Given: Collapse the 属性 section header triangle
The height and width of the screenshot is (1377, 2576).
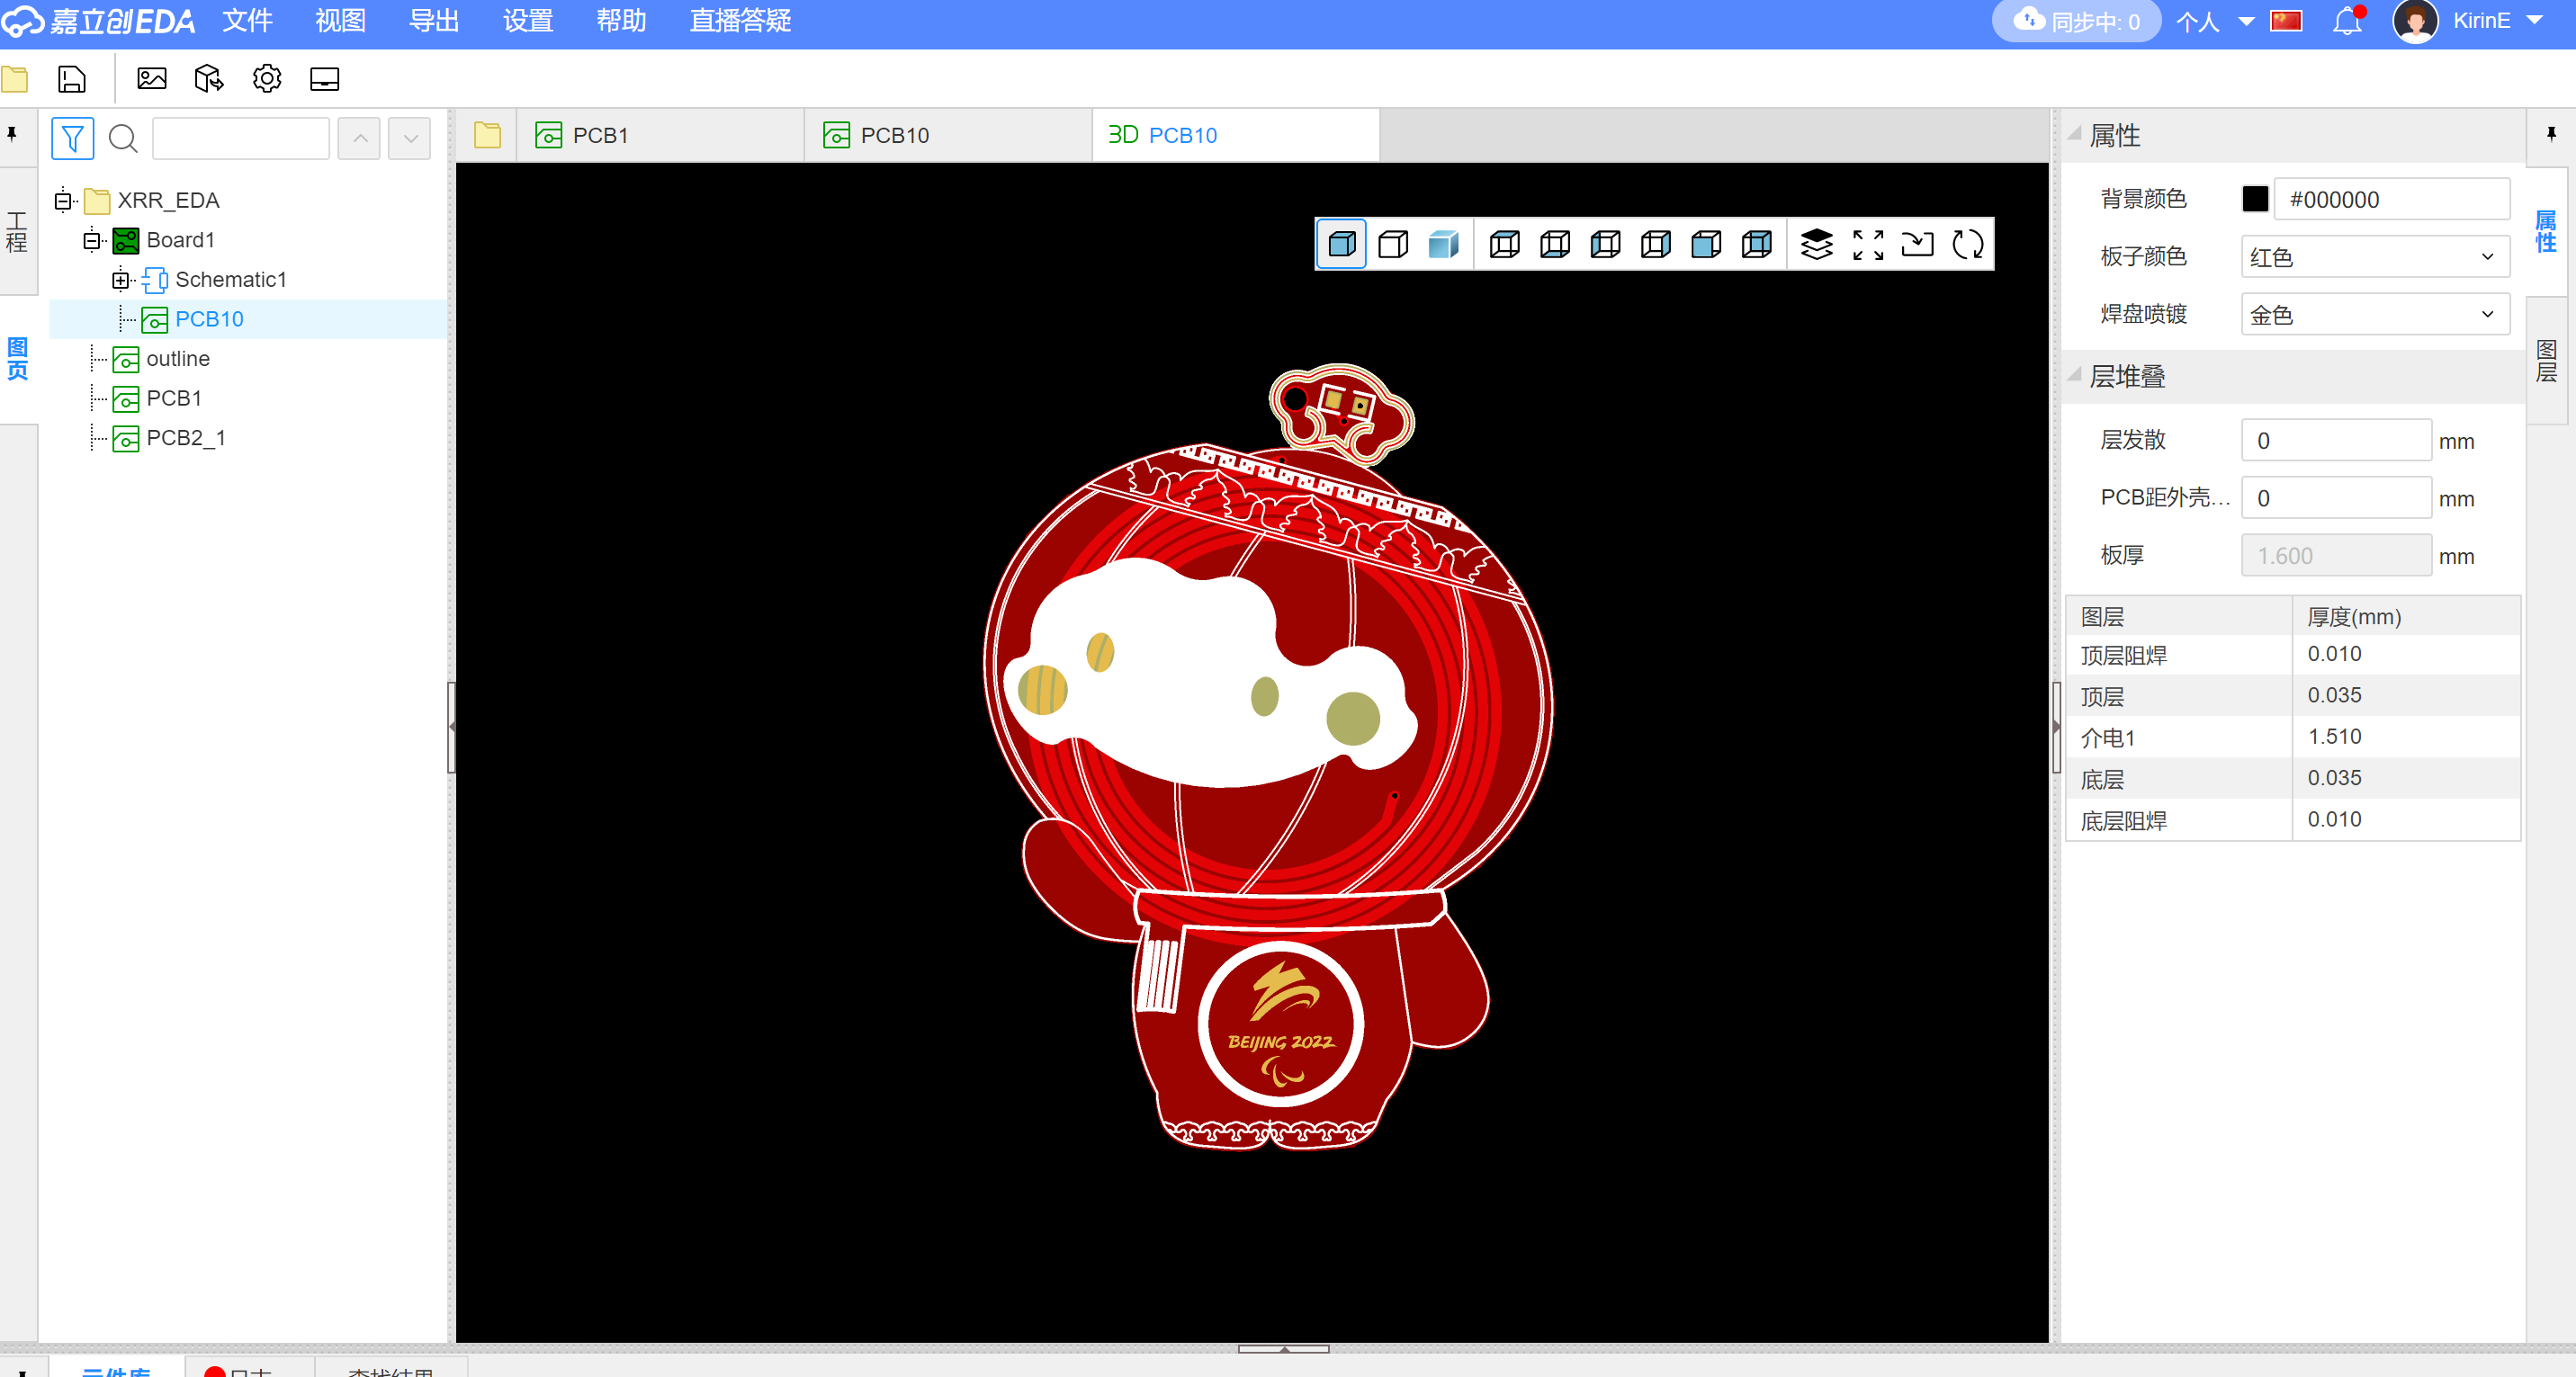Looking at the screenshot, I should [2075, 133].
